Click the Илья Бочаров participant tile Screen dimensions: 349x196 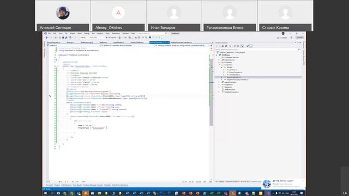tap(174, 16)
